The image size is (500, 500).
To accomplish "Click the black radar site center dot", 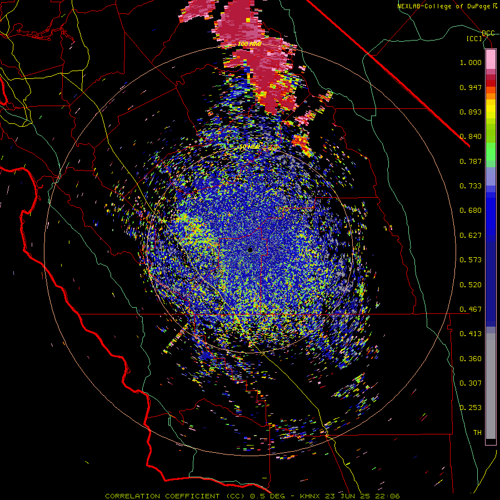I will (251, 250).
